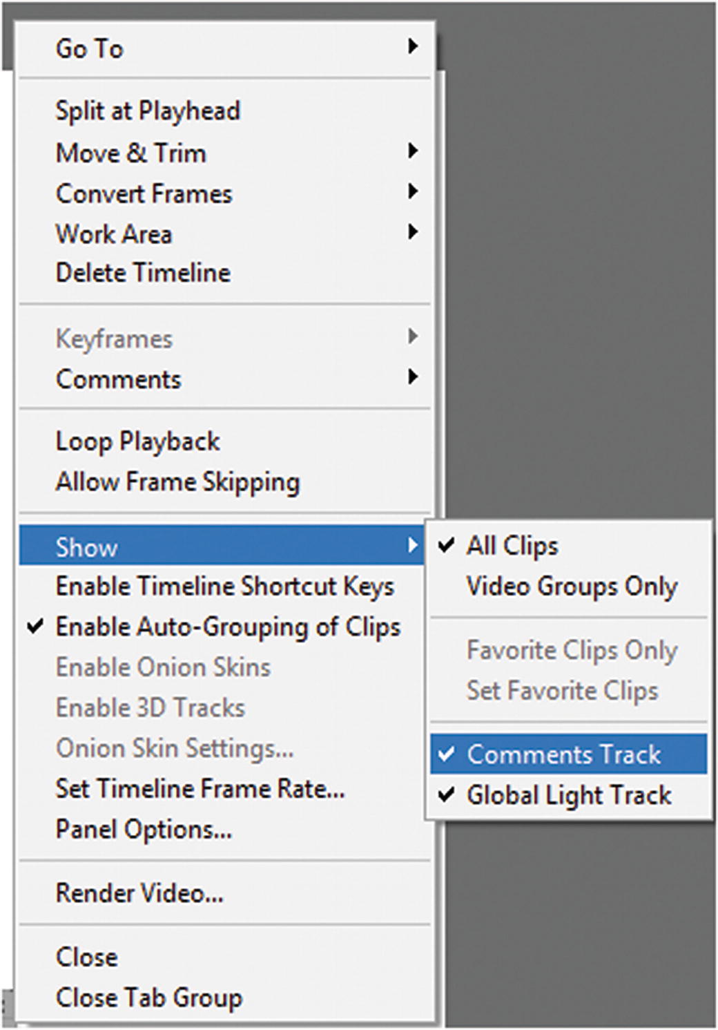Open Set Timeline Frame Rate dialog

pos(200,789)
